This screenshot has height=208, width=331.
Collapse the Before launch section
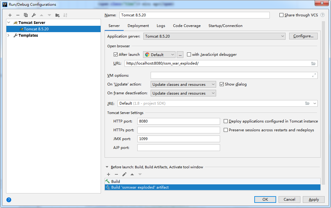107,167
